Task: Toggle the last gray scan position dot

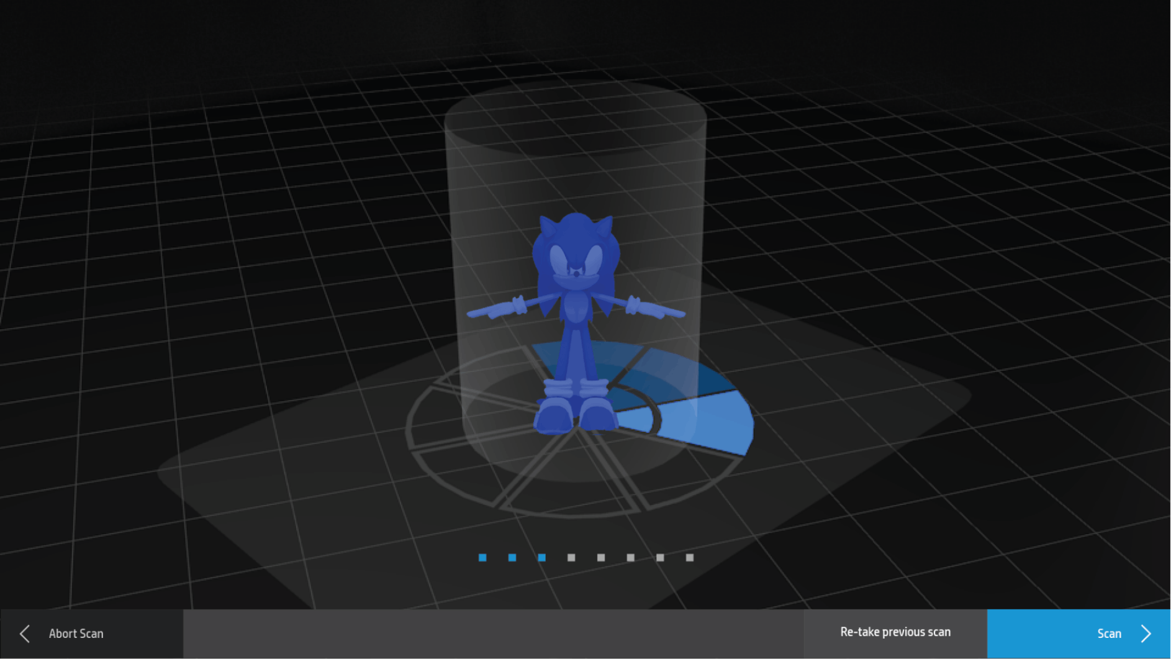Action: click(x=690, y=557)
